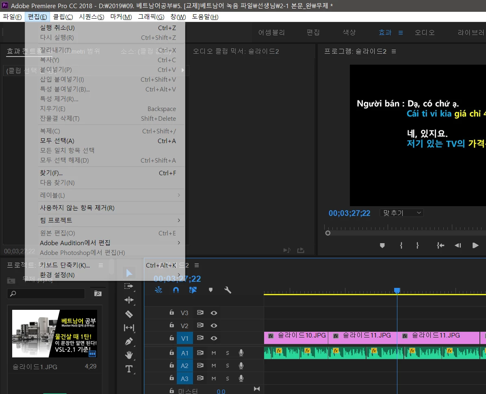Viewport: 486px width, 394px height.
Task: Mute track A1
Action: (x=214, y=353)
